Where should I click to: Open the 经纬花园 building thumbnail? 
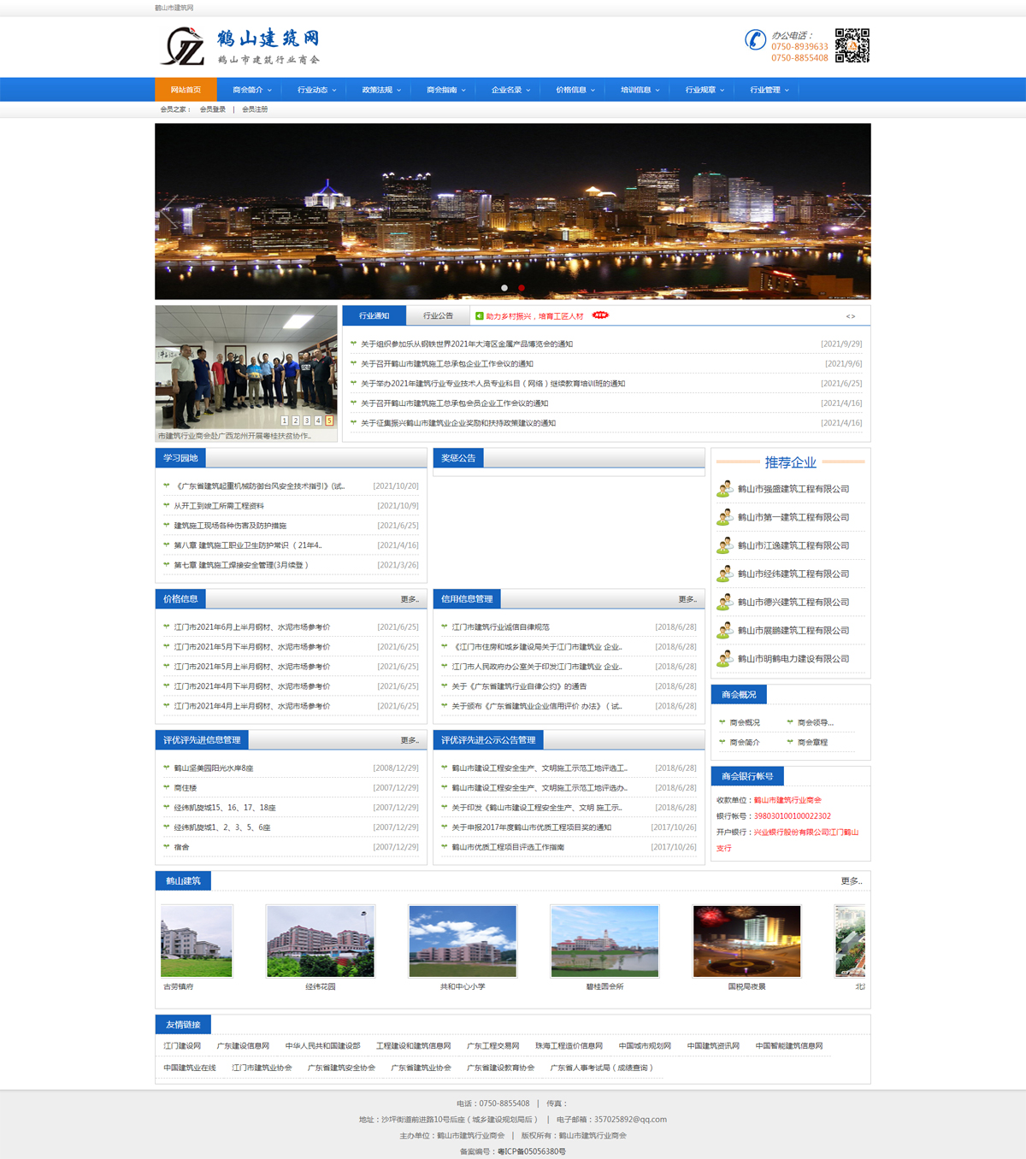[321, 941]
